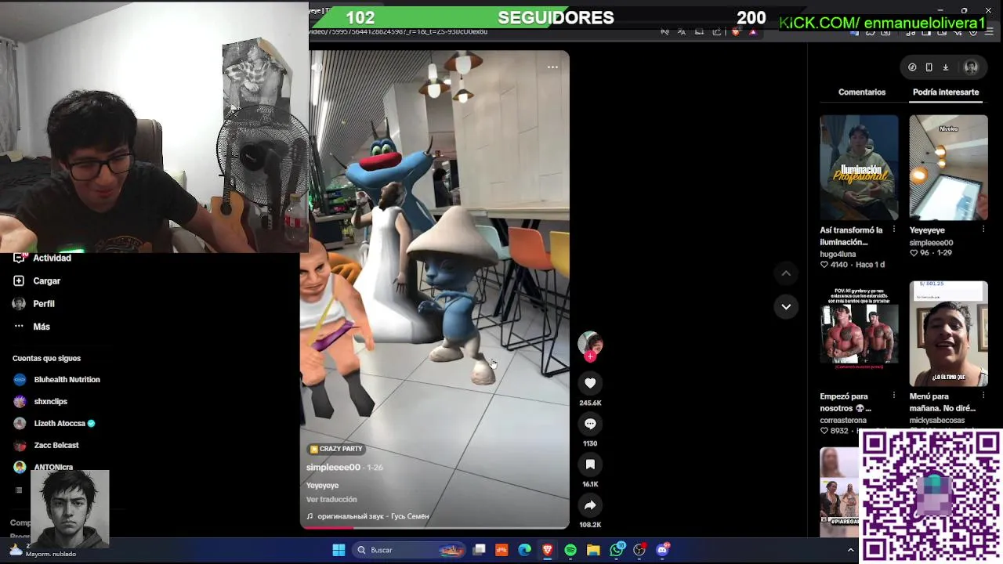The width and height of the screenshot is (1003, 564).
Task: Open three-dot menu of correasterona video
Action: (894, 396)
